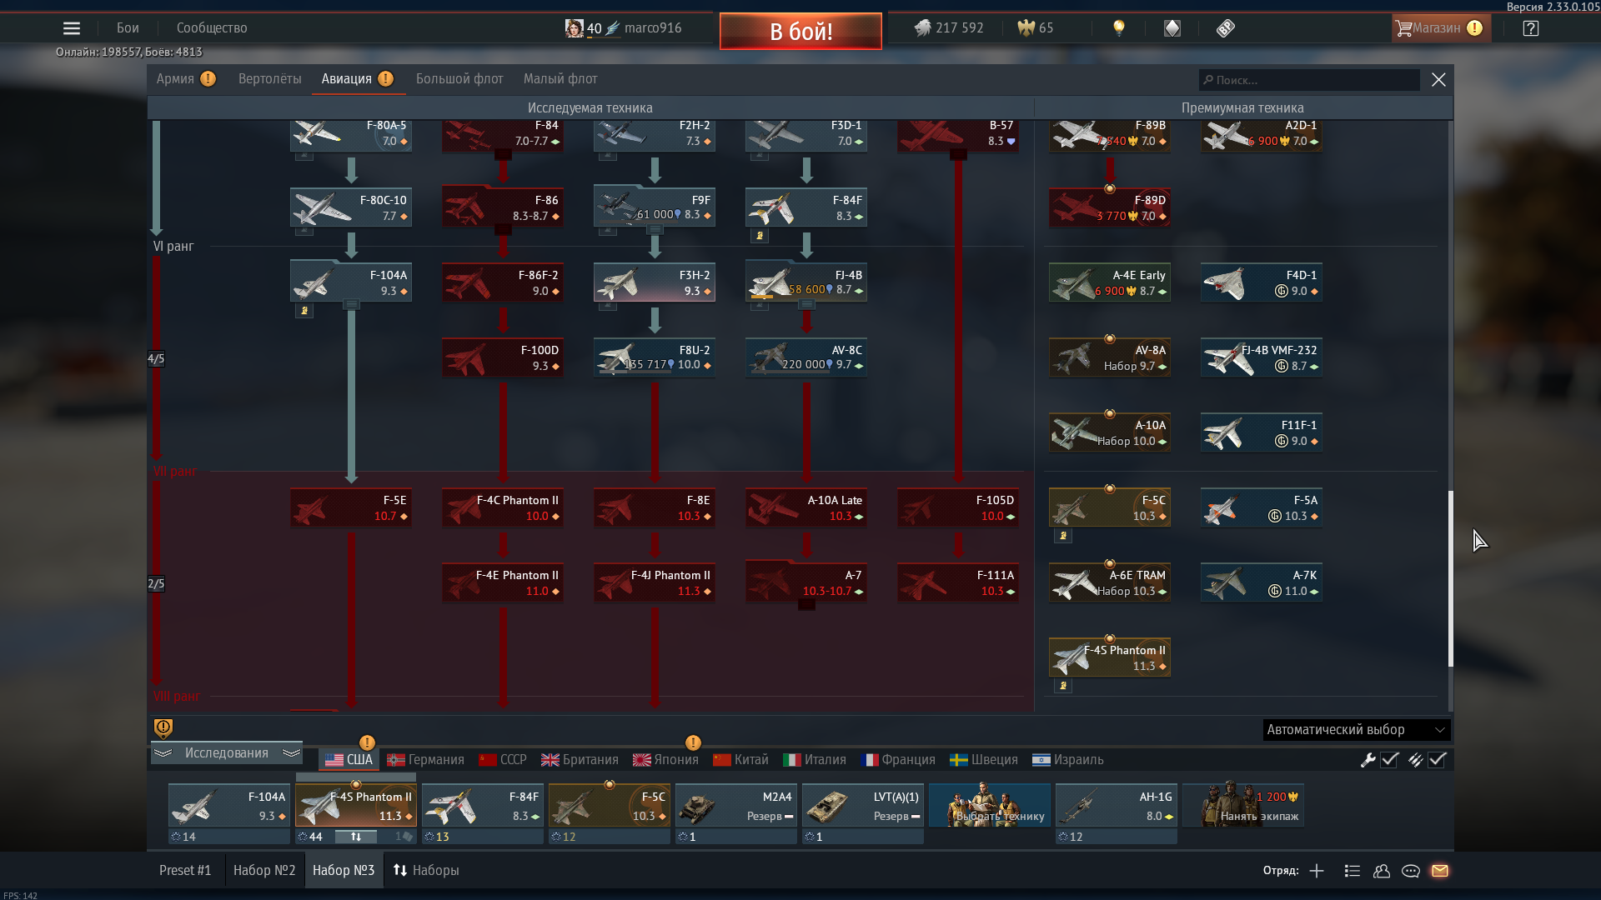Screen dimensions: 1601x900
Task: Toggle auto-repair checkbox
Action: (x=1390, y=760)
